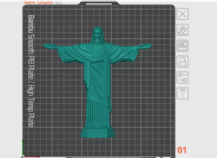Select the green statue model on the plate
This screenshot has width=217, height=158.
tap(98, 82)
